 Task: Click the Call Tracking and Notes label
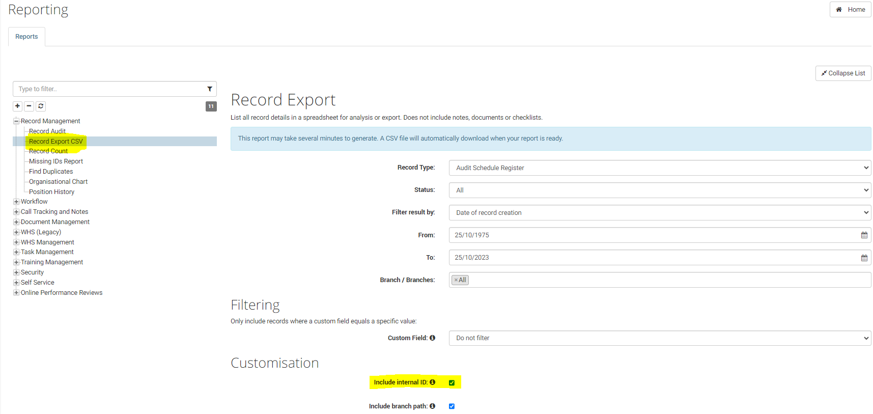coord(54,212)
